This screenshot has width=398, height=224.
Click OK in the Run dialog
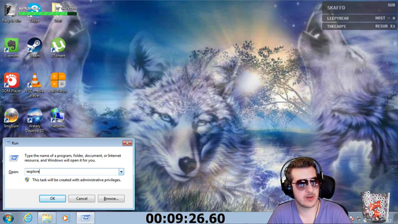point(52,198)
